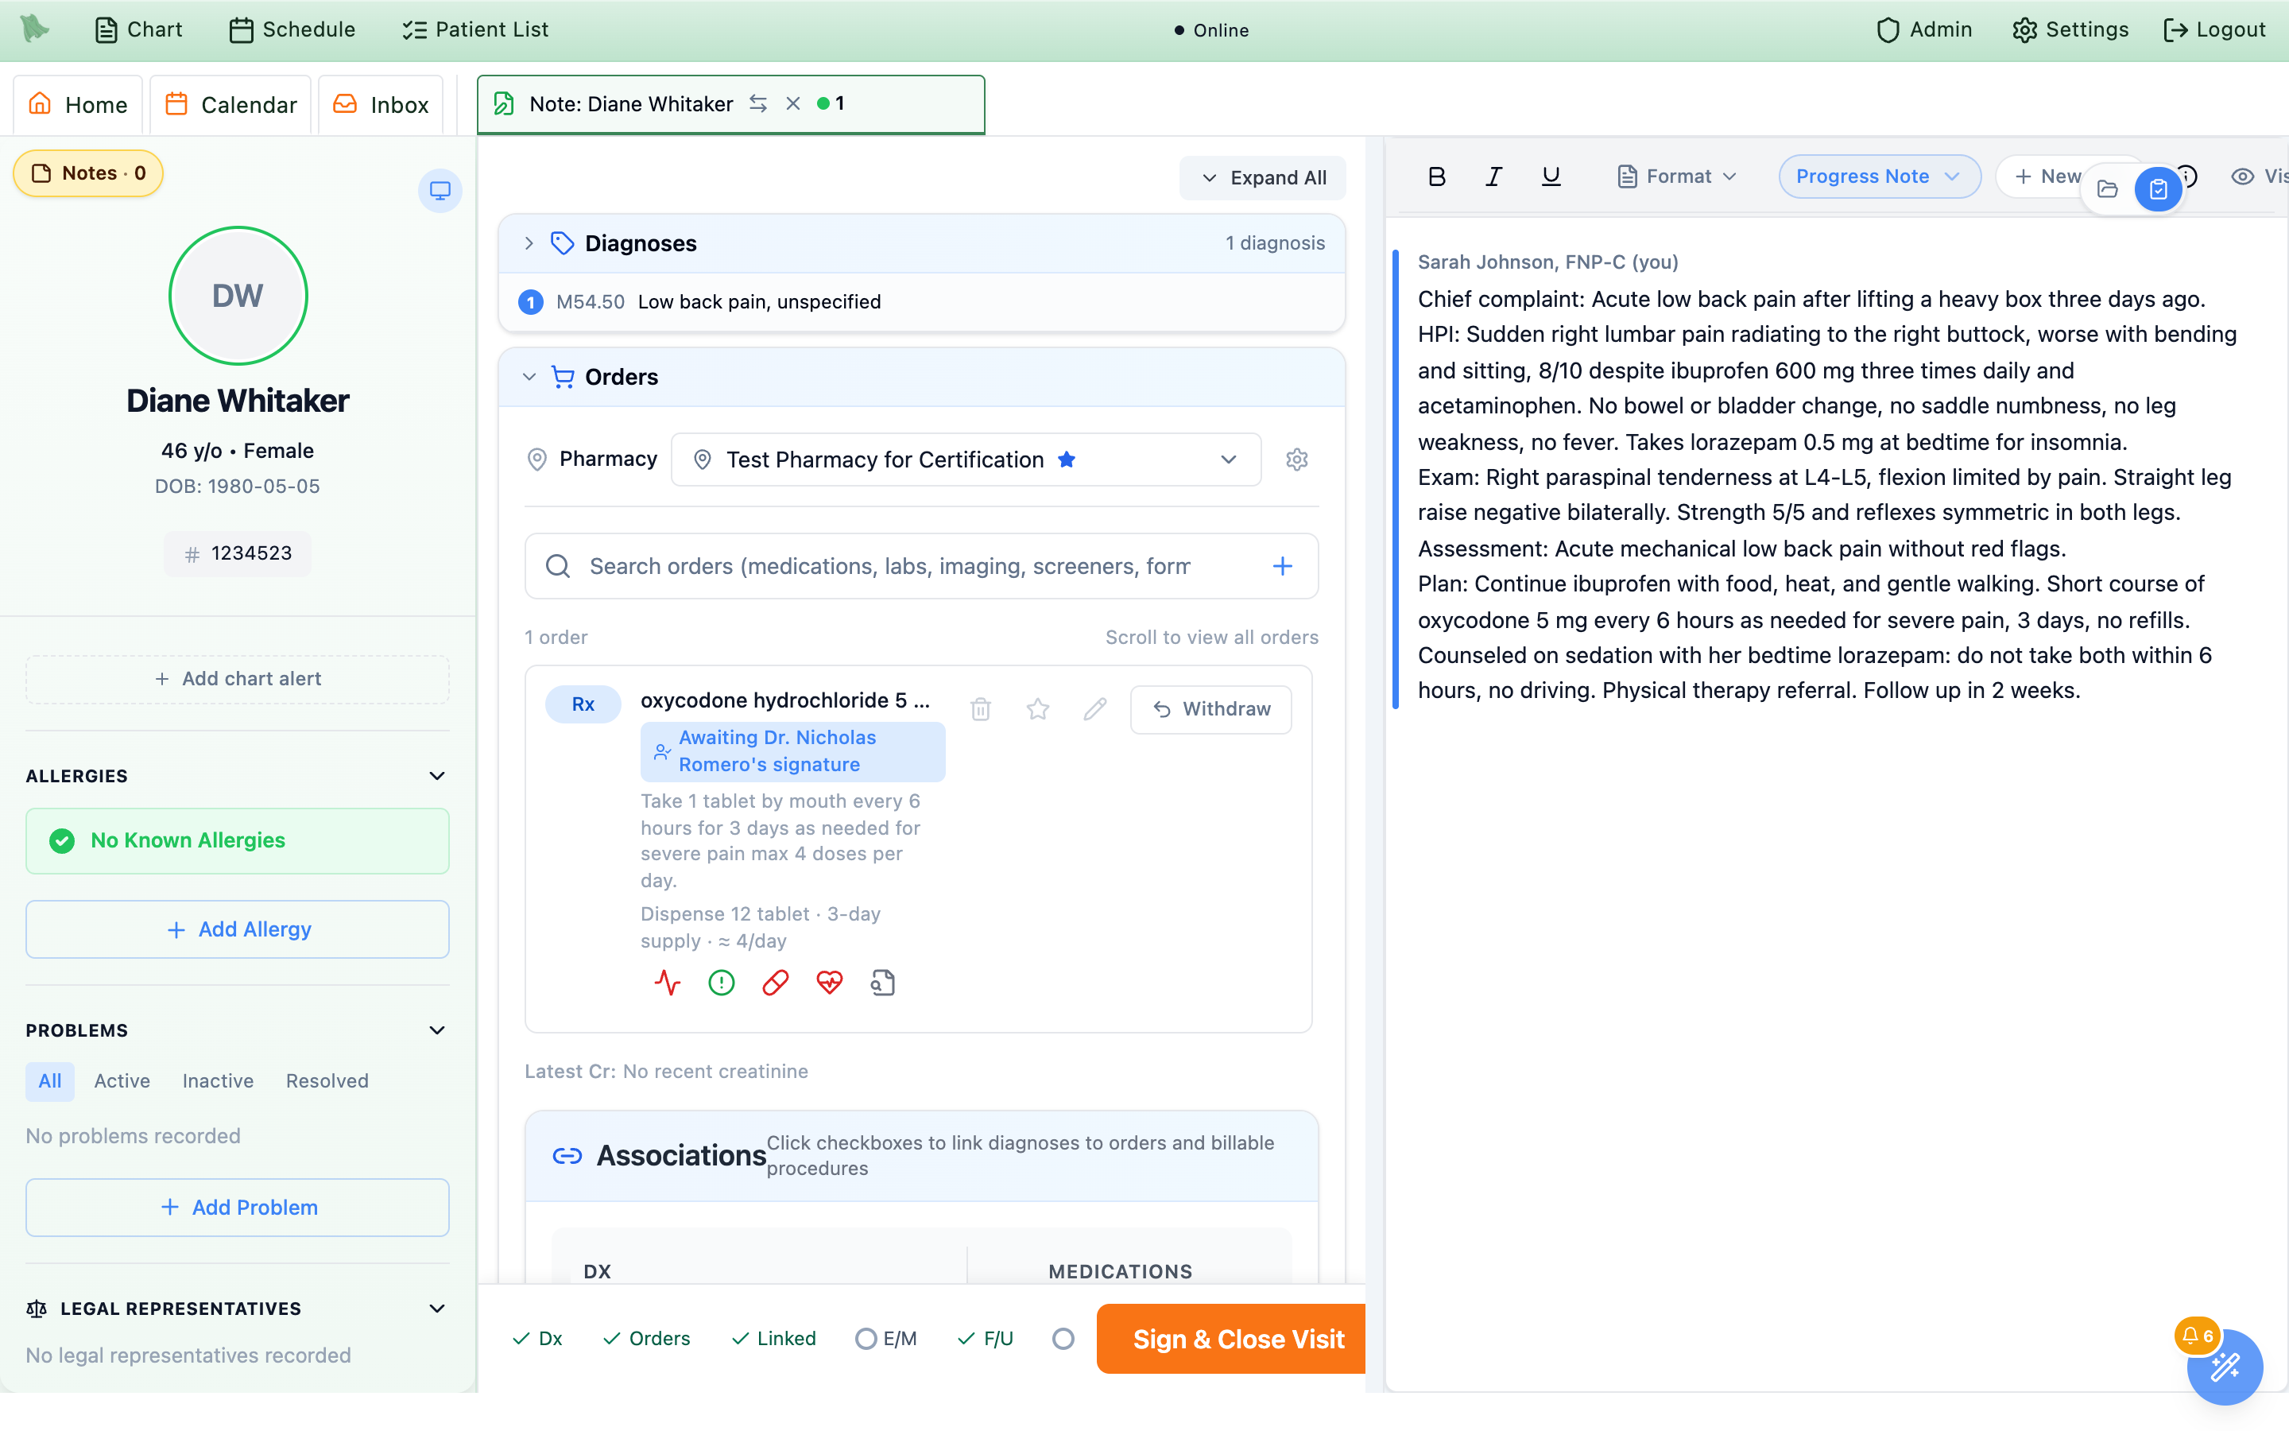Favorite the oxycodone order with star icon

(1038, 709)
